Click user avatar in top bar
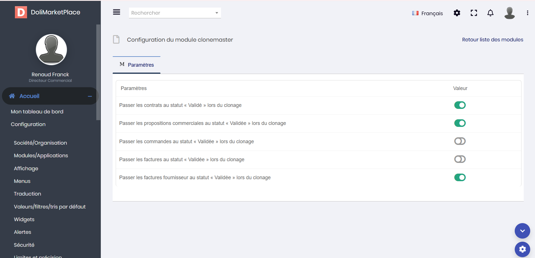This screenshot has height=258, width=535. [x=509, y=13]
